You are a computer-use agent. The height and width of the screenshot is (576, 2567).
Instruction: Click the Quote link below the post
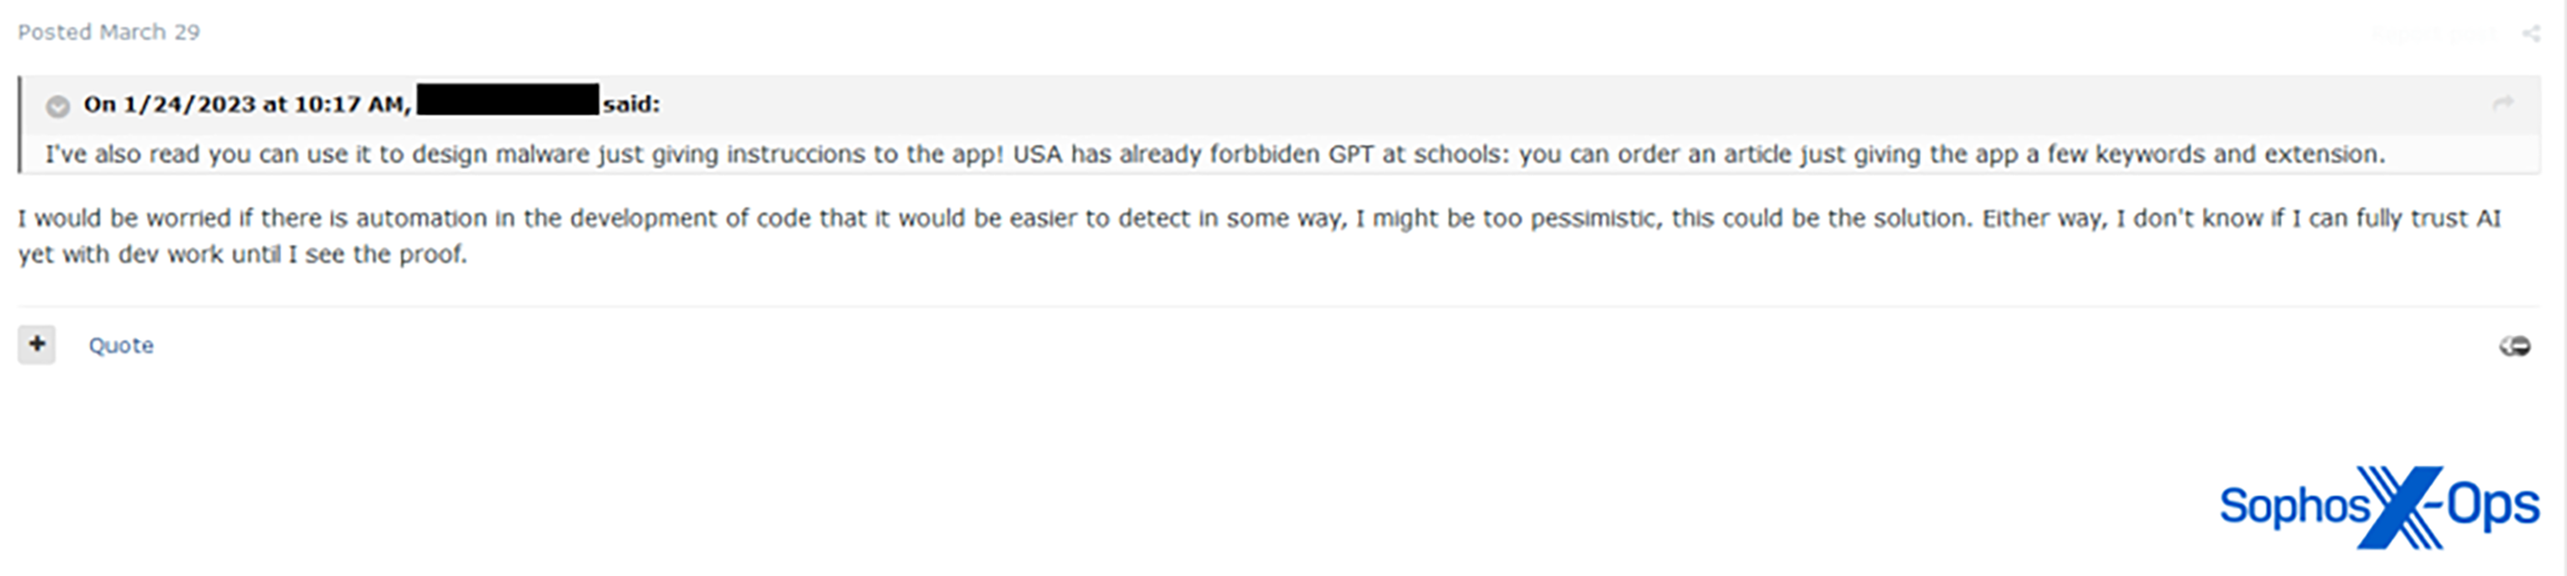coord(121,346)
